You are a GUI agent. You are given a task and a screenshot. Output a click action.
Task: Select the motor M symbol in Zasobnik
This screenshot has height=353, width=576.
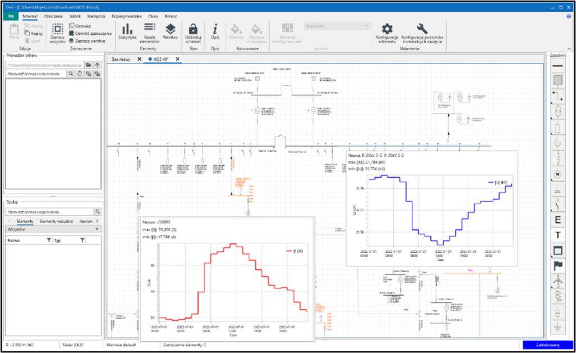(557, 174)
